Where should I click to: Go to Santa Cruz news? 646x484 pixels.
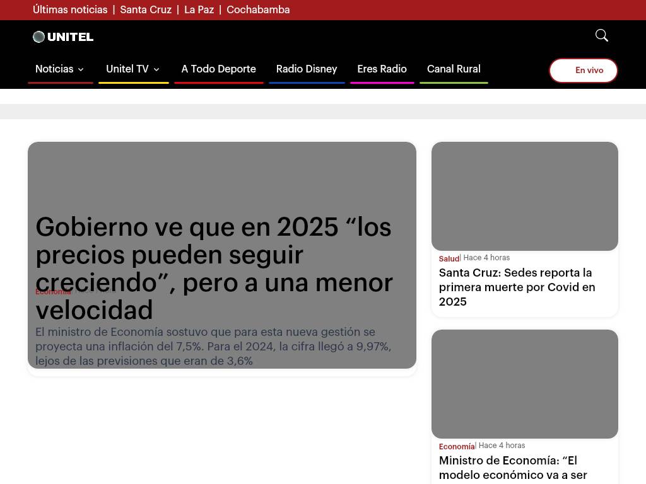point(146,9)
